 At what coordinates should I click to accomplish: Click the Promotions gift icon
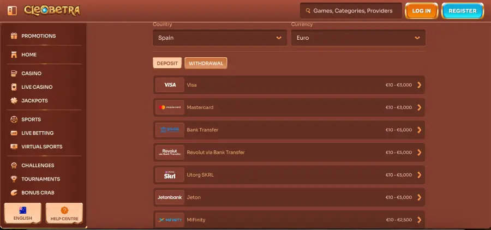14,35
